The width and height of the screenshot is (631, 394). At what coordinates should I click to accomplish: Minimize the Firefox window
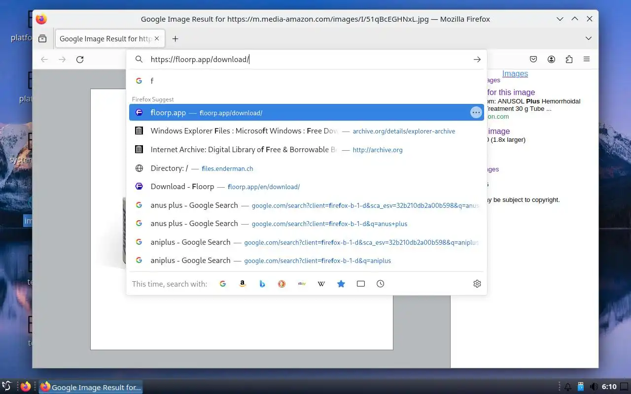pyautogui.click(x=560, y=19)
